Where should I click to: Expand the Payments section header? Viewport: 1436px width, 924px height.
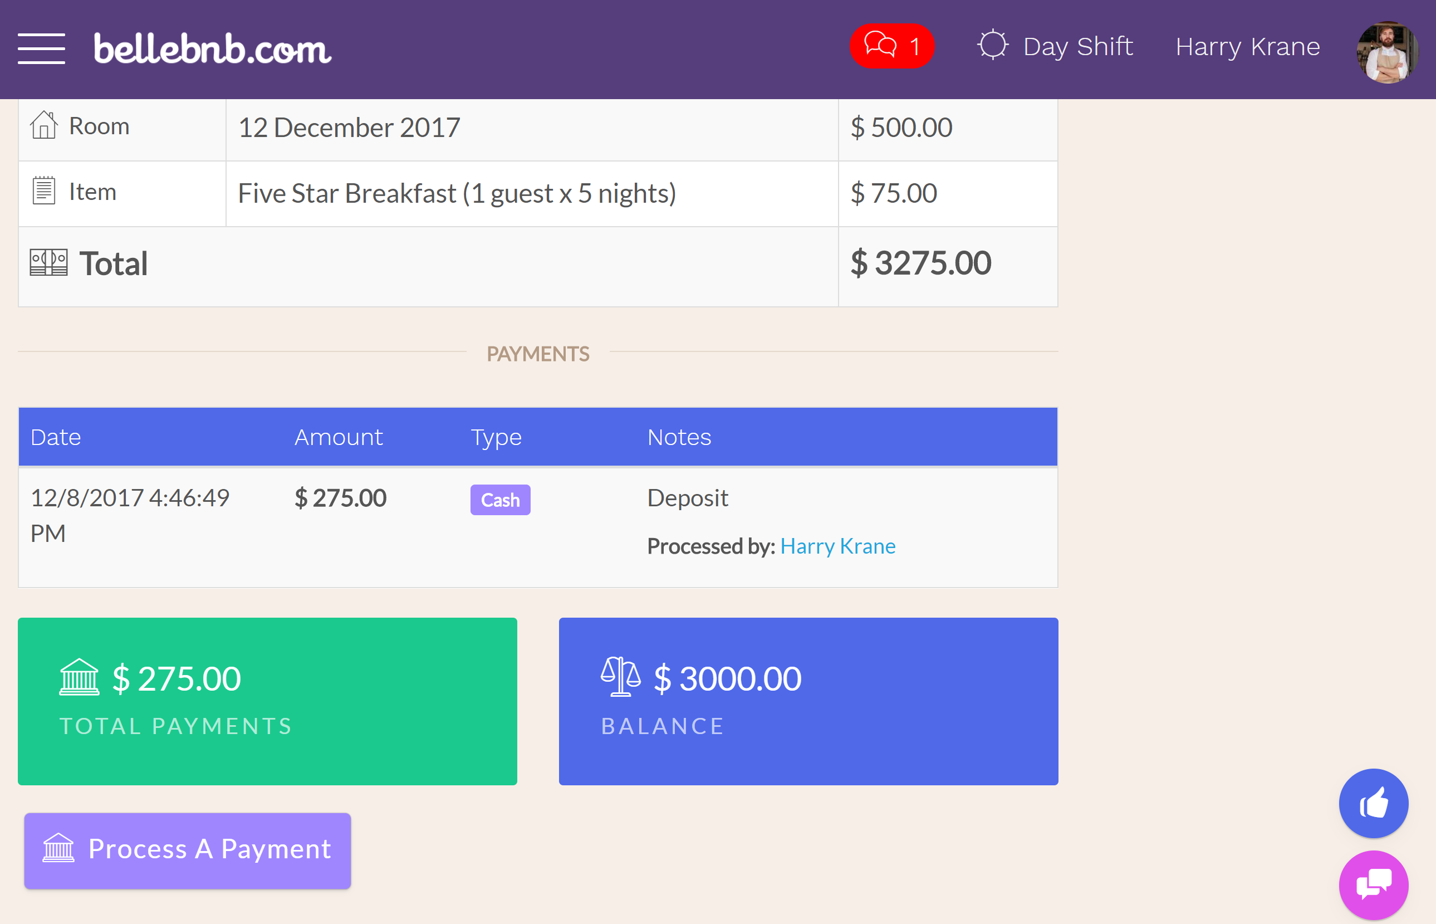tap(538, 354)
